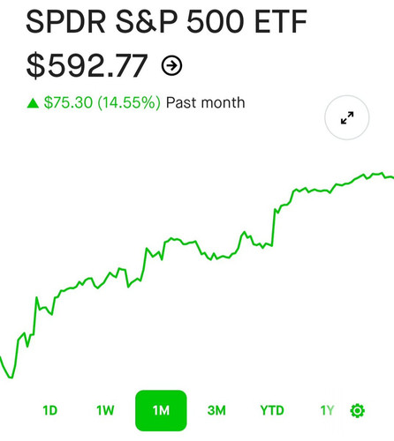View the YTD performance range
The height and width of the screenshot is (441, 394).
(x=272, y=410)
